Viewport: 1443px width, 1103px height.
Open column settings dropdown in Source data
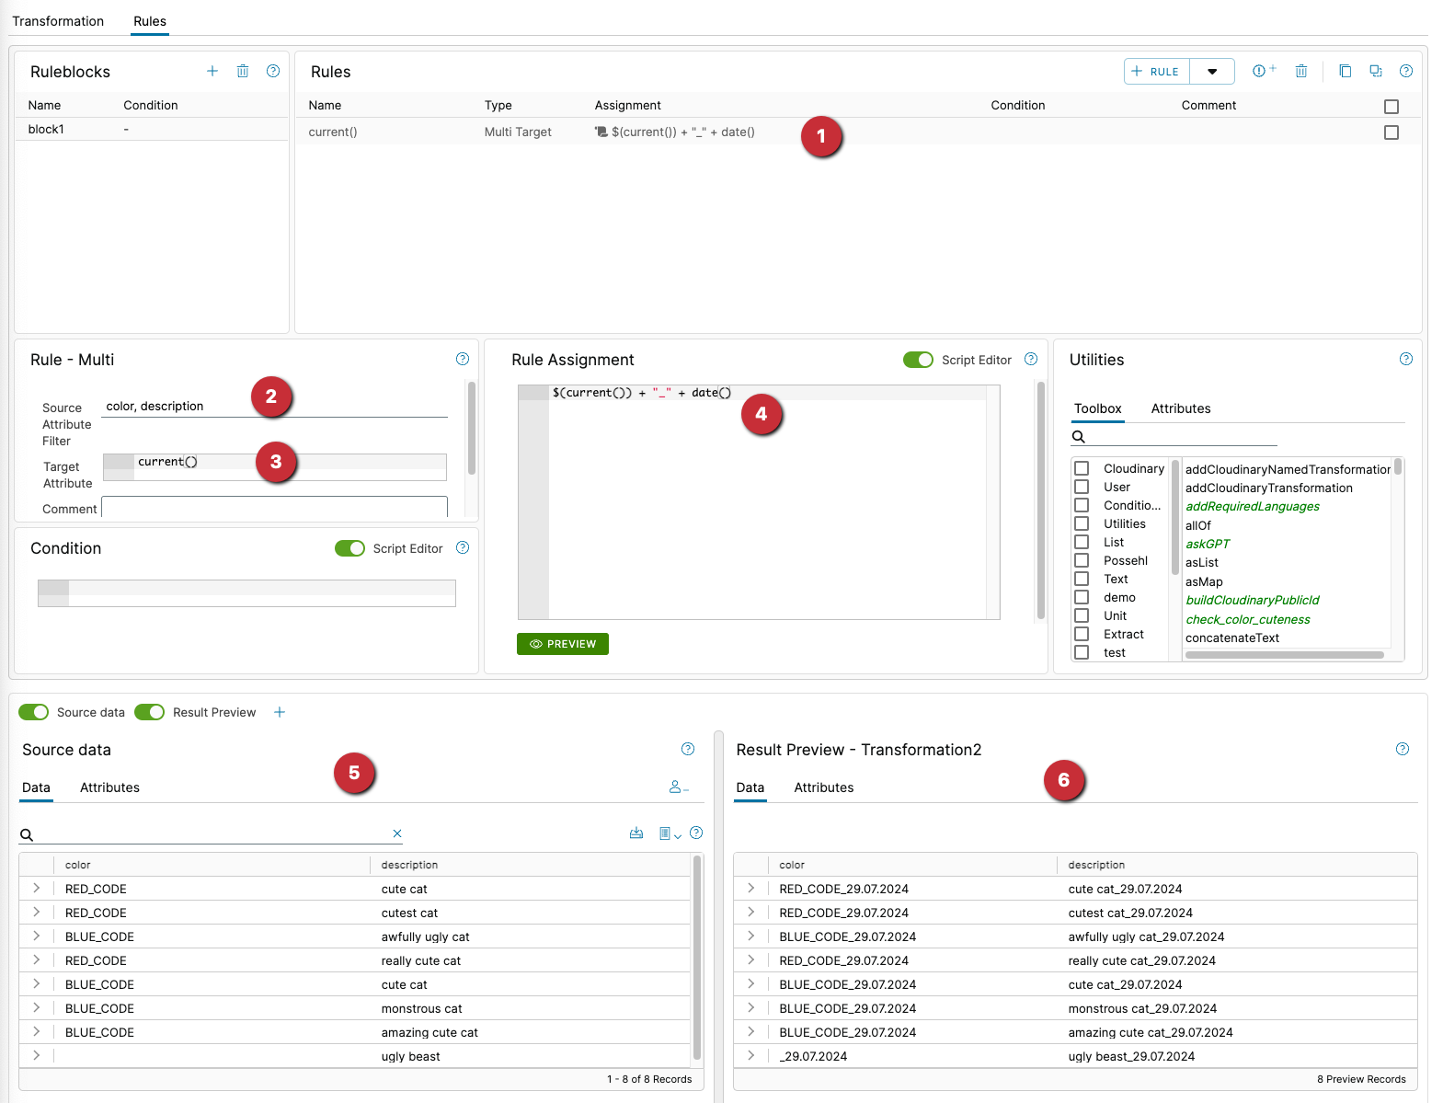pyautogui.click(x=670, y=833)
